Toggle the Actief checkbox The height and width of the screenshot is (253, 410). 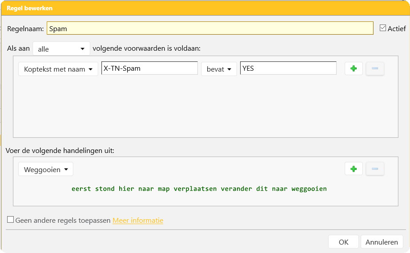tap(382, 28)
